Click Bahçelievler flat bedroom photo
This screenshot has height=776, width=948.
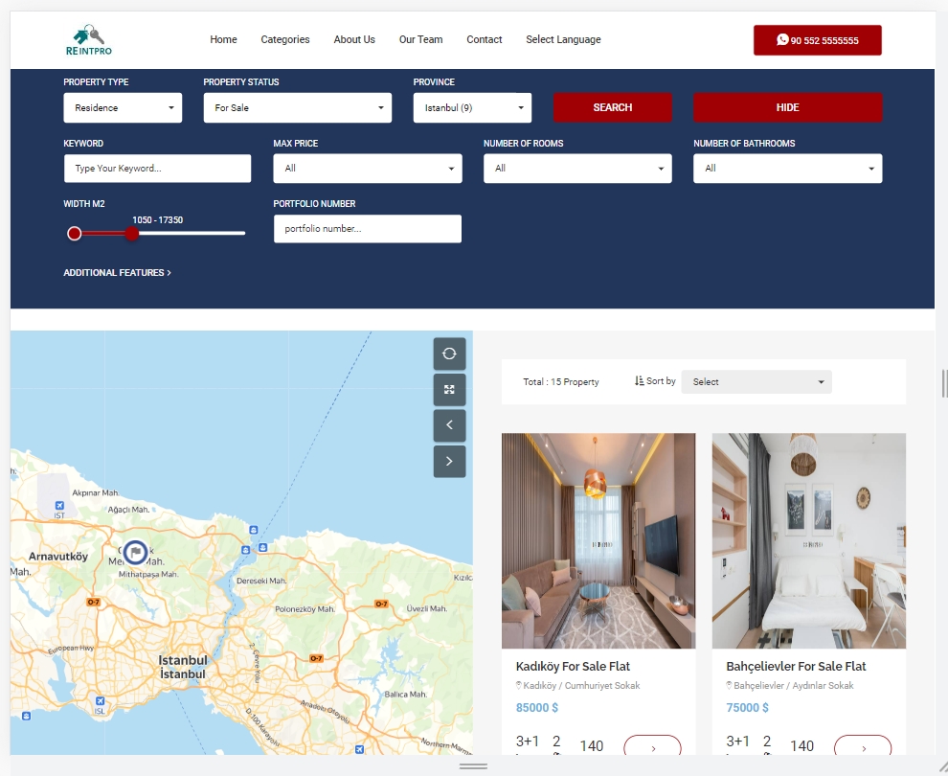pos(809,540)
